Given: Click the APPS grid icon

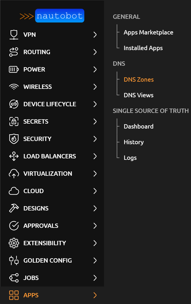Looking at the screenshot, I should pos(14,295).
